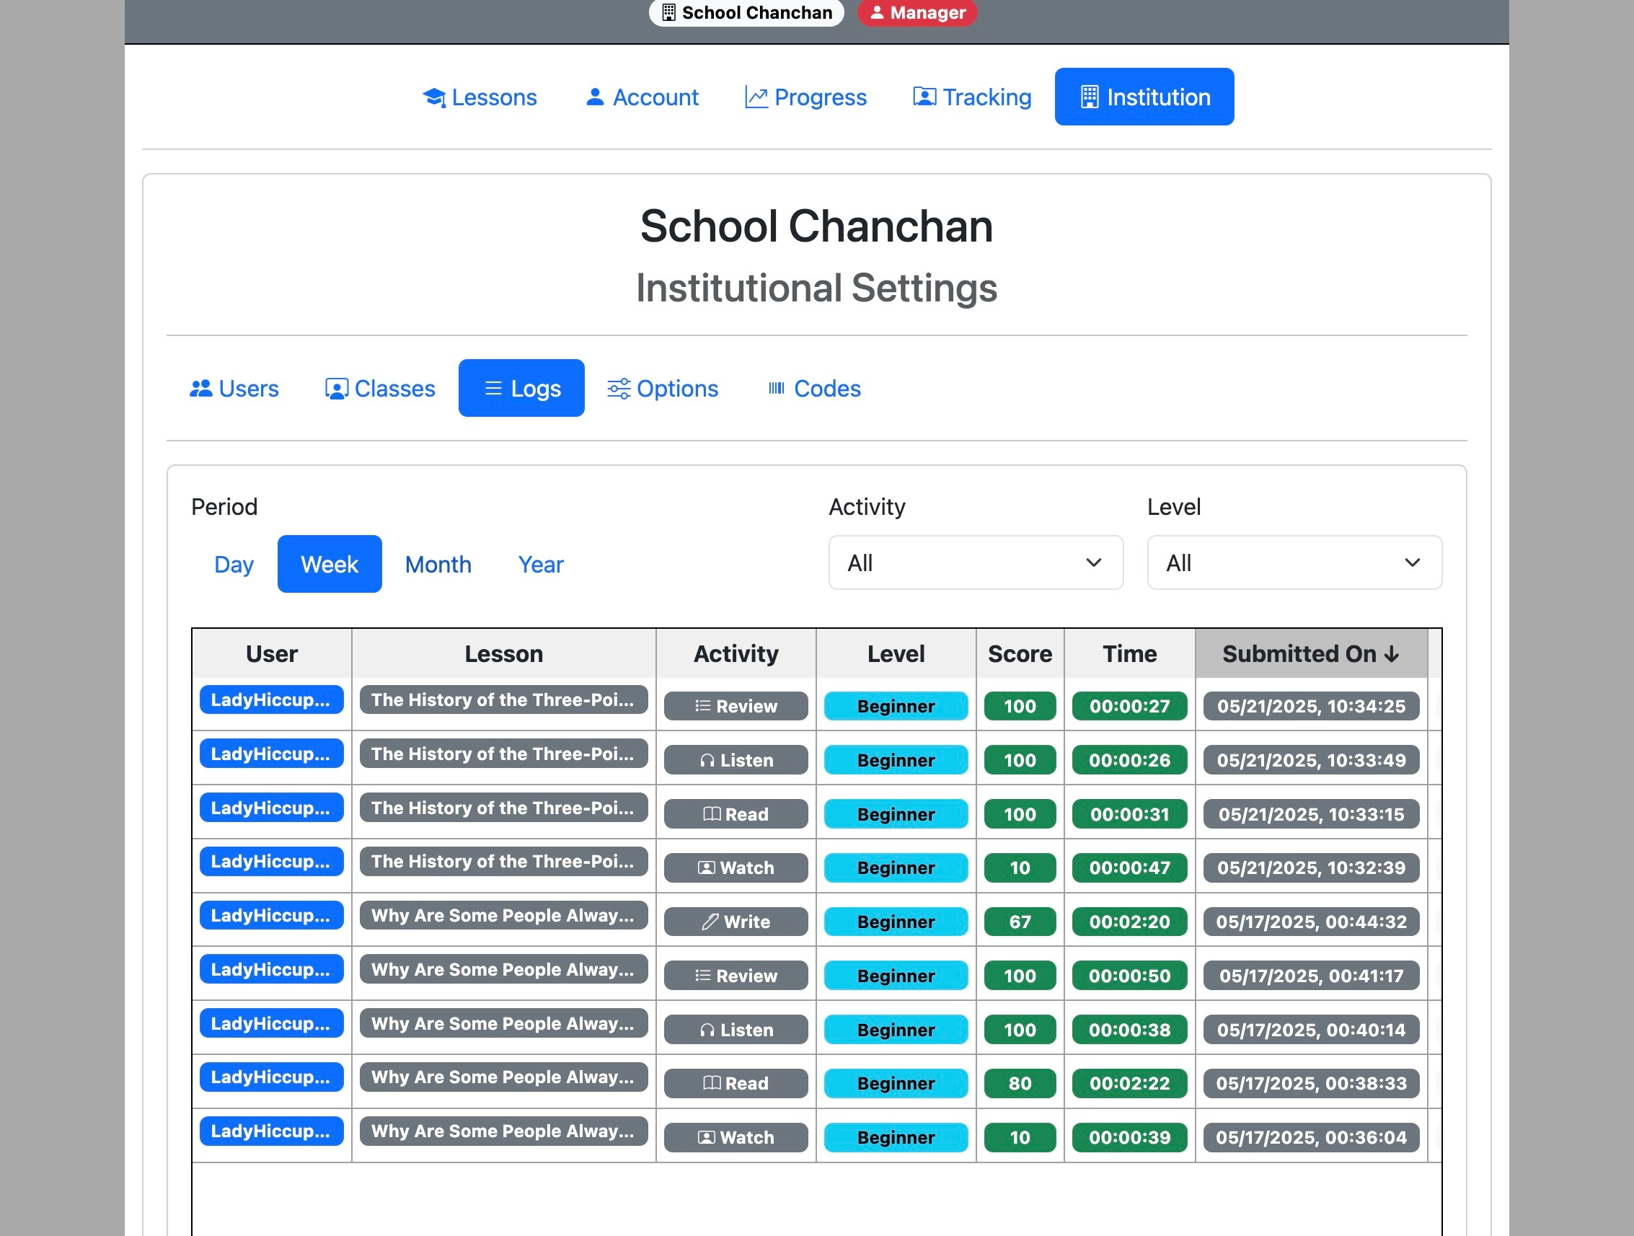Click time value 00:00:47

(x=1129, y=868)
